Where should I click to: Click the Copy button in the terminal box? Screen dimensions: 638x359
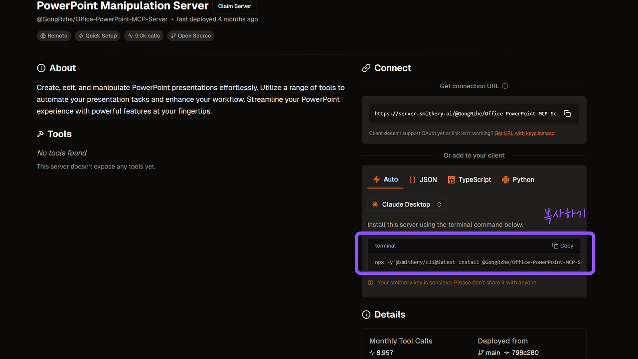(x=563, y=246)
